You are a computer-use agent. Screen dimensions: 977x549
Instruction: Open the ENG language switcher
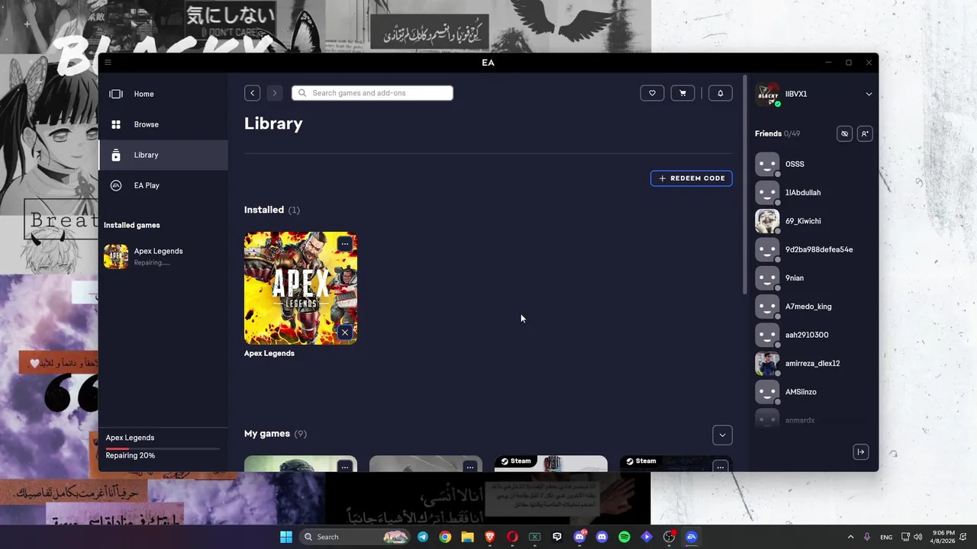pyautogui.click(x=886, y=537)
